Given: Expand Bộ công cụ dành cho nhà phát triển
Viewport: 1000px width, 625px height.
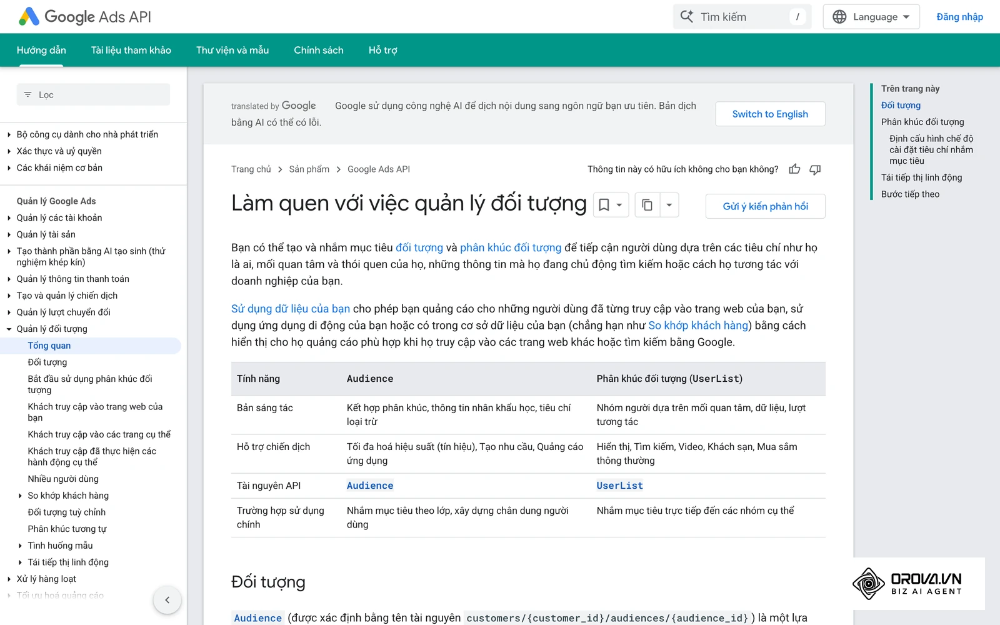Looking at the screenshot, I should tap(9, 134).
